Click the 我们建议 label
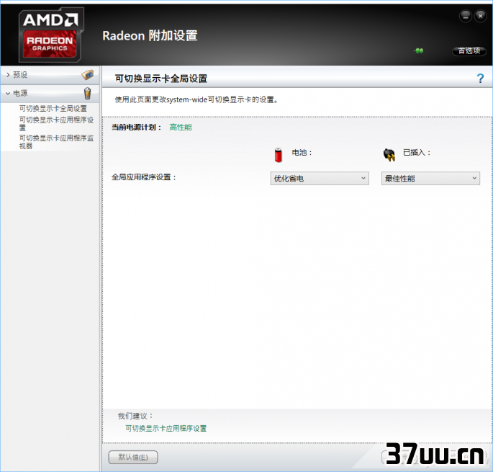The image size is (493, 472). click(x=135, y=416)
